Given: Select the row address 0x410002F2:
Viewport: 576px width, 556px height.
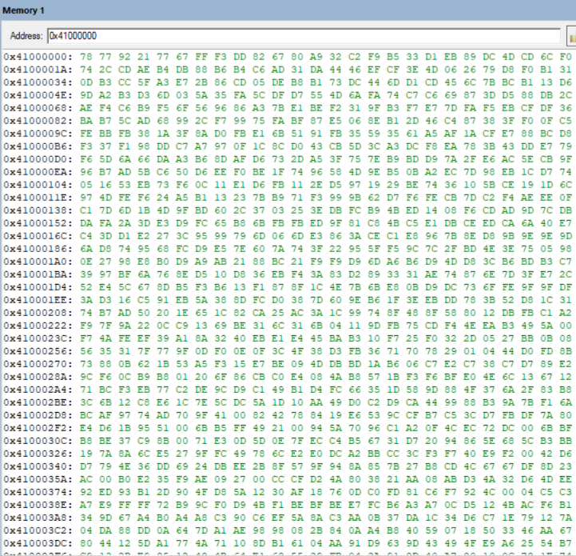Looking at the screenshot, I should point(38,428).
